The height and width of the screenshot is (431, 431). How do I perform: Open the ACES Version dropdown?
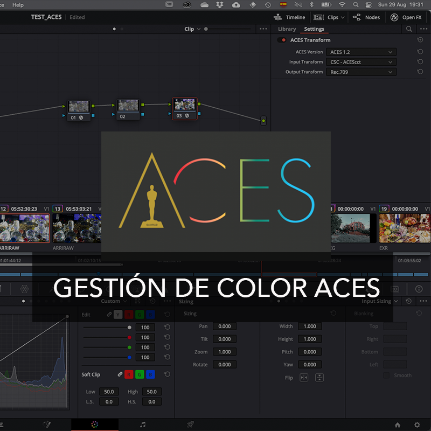(x=361, y=52)
